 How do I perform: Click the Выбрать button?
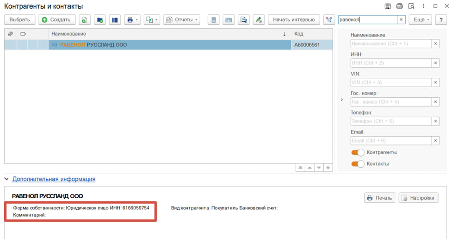pyautogui.click(x=20, y=20)
